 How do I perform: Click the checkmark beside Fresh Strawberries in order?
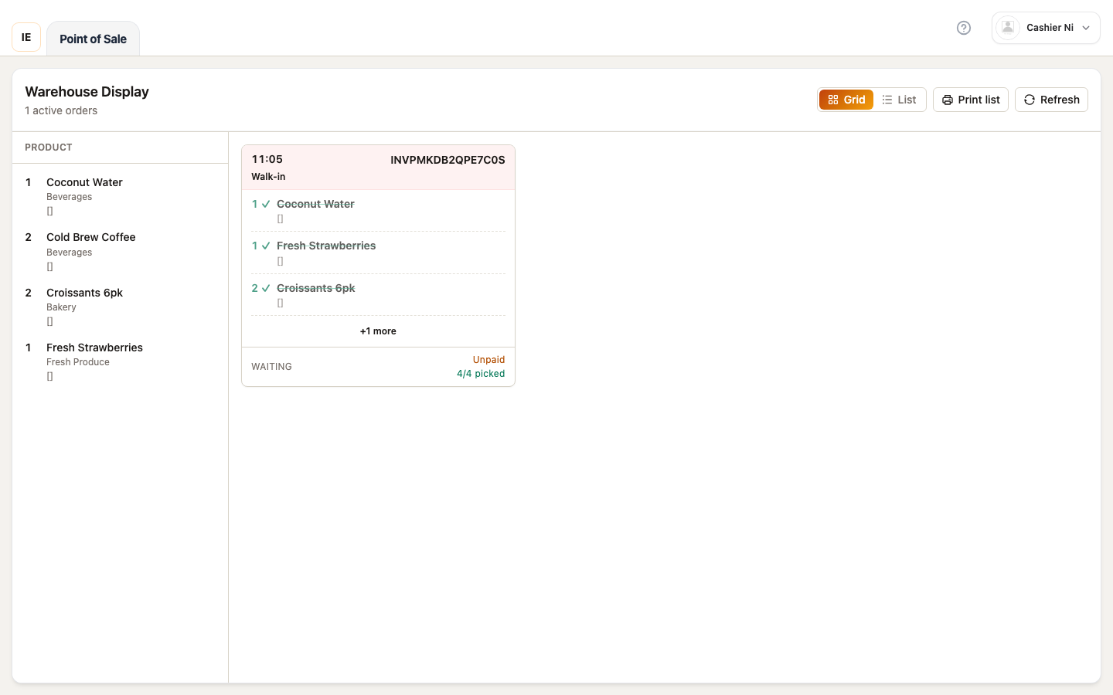266,246
